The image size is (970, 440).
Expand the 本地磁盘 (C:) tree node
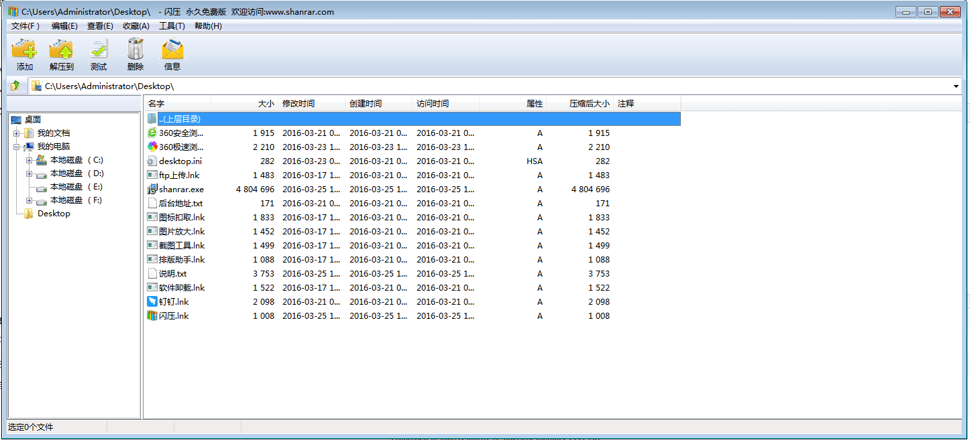pos(29,160)
